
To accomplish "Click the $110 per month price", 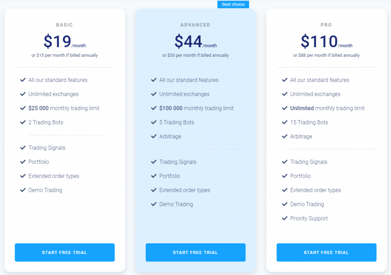I will (326, 41).
